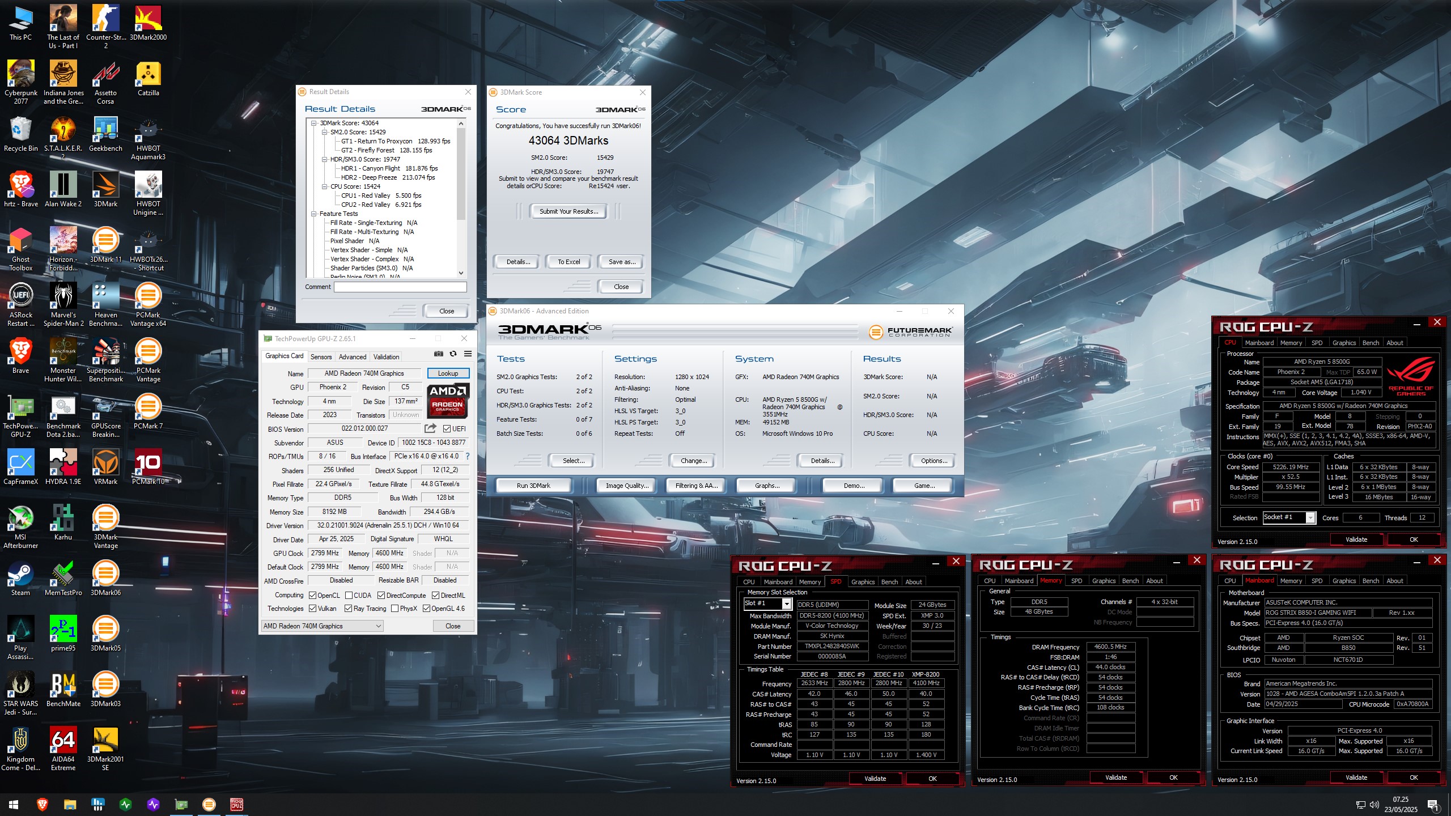Click the Image Quality button in 3DMark06

point(627,486)
